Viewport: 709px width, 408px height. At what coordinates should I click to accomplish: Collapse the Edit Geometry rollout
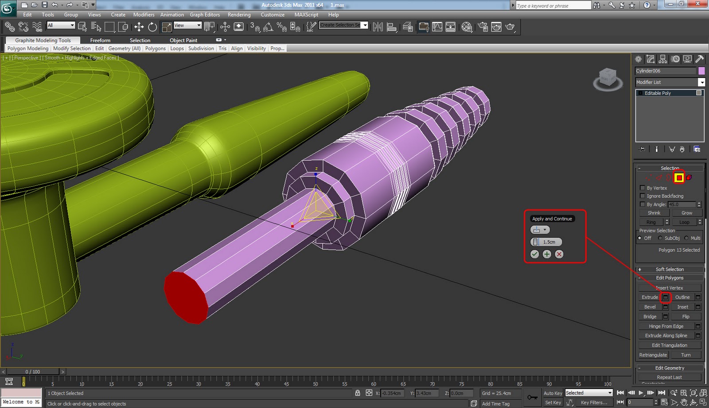[670, 368]
